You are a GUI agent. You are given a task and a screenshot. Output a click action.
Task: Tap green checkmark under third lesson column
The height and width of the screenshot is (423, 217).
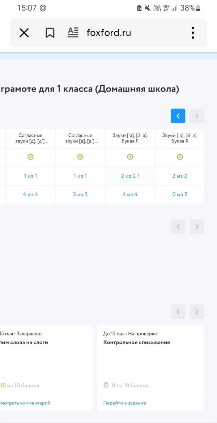tap(130, 157)
